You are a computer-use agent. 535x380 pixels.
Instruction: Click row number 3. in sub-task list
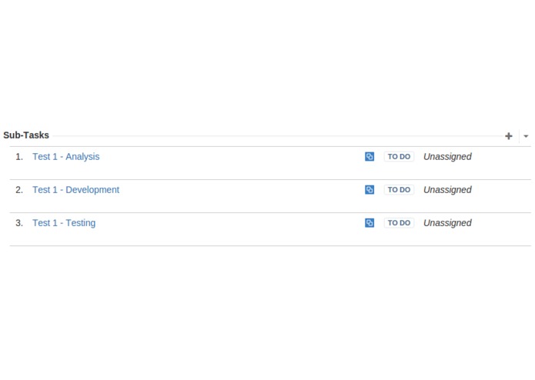(x=19, y=222)
